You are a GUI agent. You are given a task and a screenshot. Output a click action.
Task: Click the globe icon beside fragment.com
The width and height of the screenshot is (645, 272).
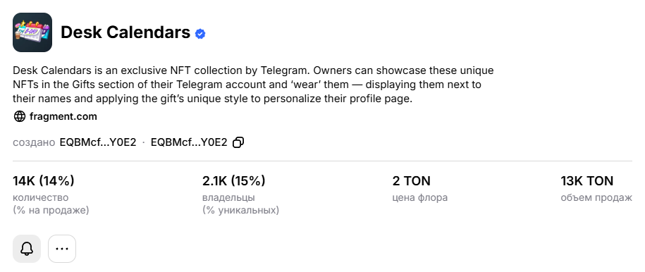[x=19, y=116]
